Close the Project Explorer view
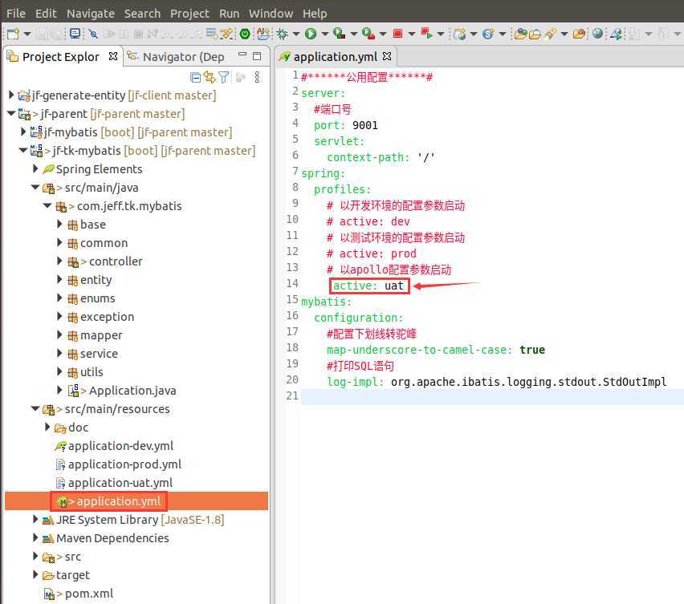 coord(113,56)
